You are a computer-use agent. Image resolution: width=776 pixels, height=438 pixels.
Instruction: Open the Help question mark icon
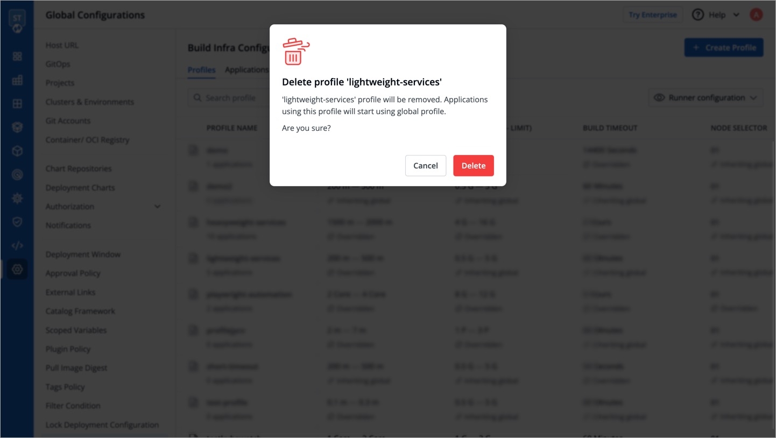(697, 15)
